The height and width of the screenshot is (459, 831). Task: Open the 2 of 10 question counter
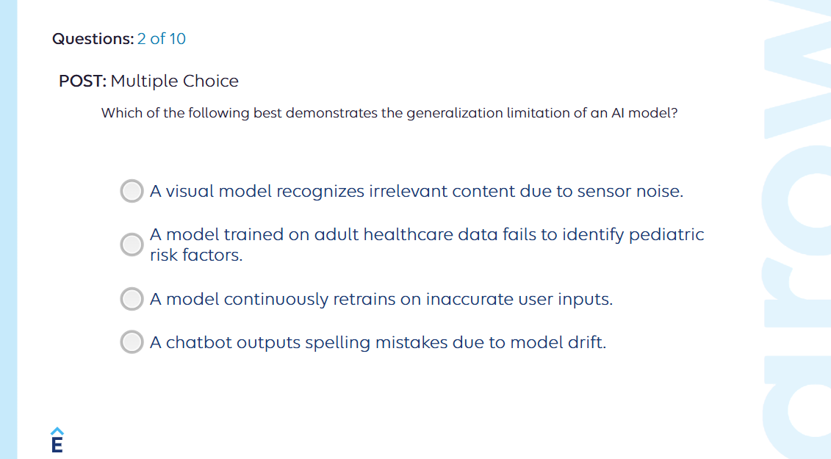[163, 39]
